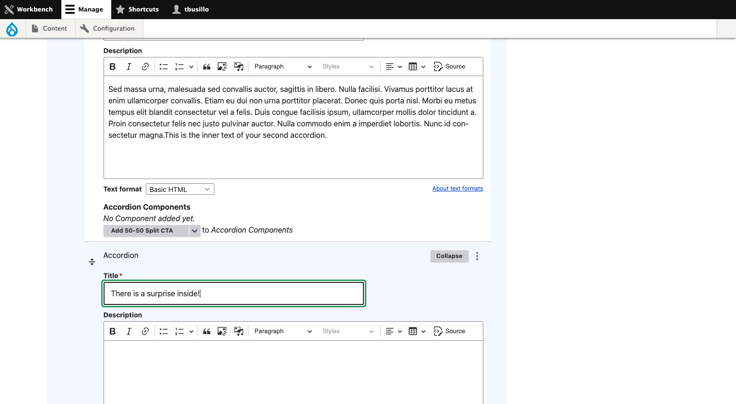Click Source in the upper Description editor toolbar

click(449, 67)
